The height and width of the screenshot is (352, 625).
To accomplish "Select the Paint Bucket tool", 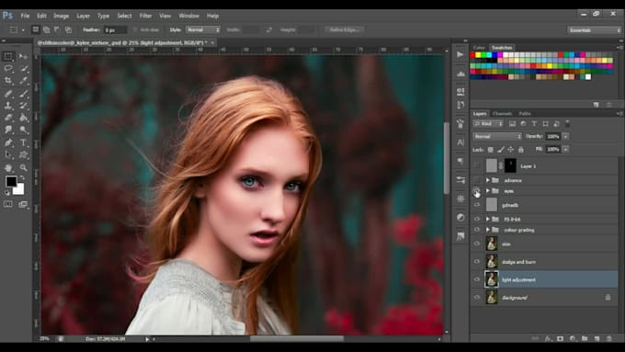I will click(24, 118).
